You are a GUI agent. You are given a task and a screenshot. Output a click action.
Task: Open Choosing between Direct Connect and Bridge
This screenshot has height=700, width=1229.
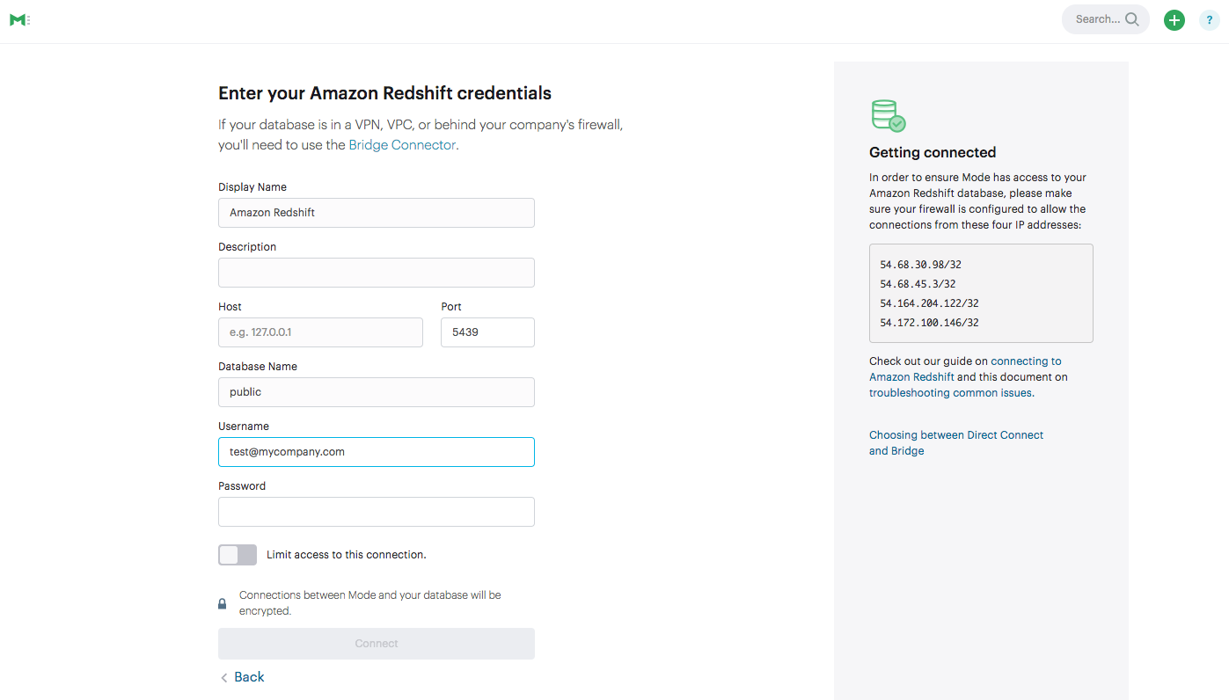tap(956, 443)
